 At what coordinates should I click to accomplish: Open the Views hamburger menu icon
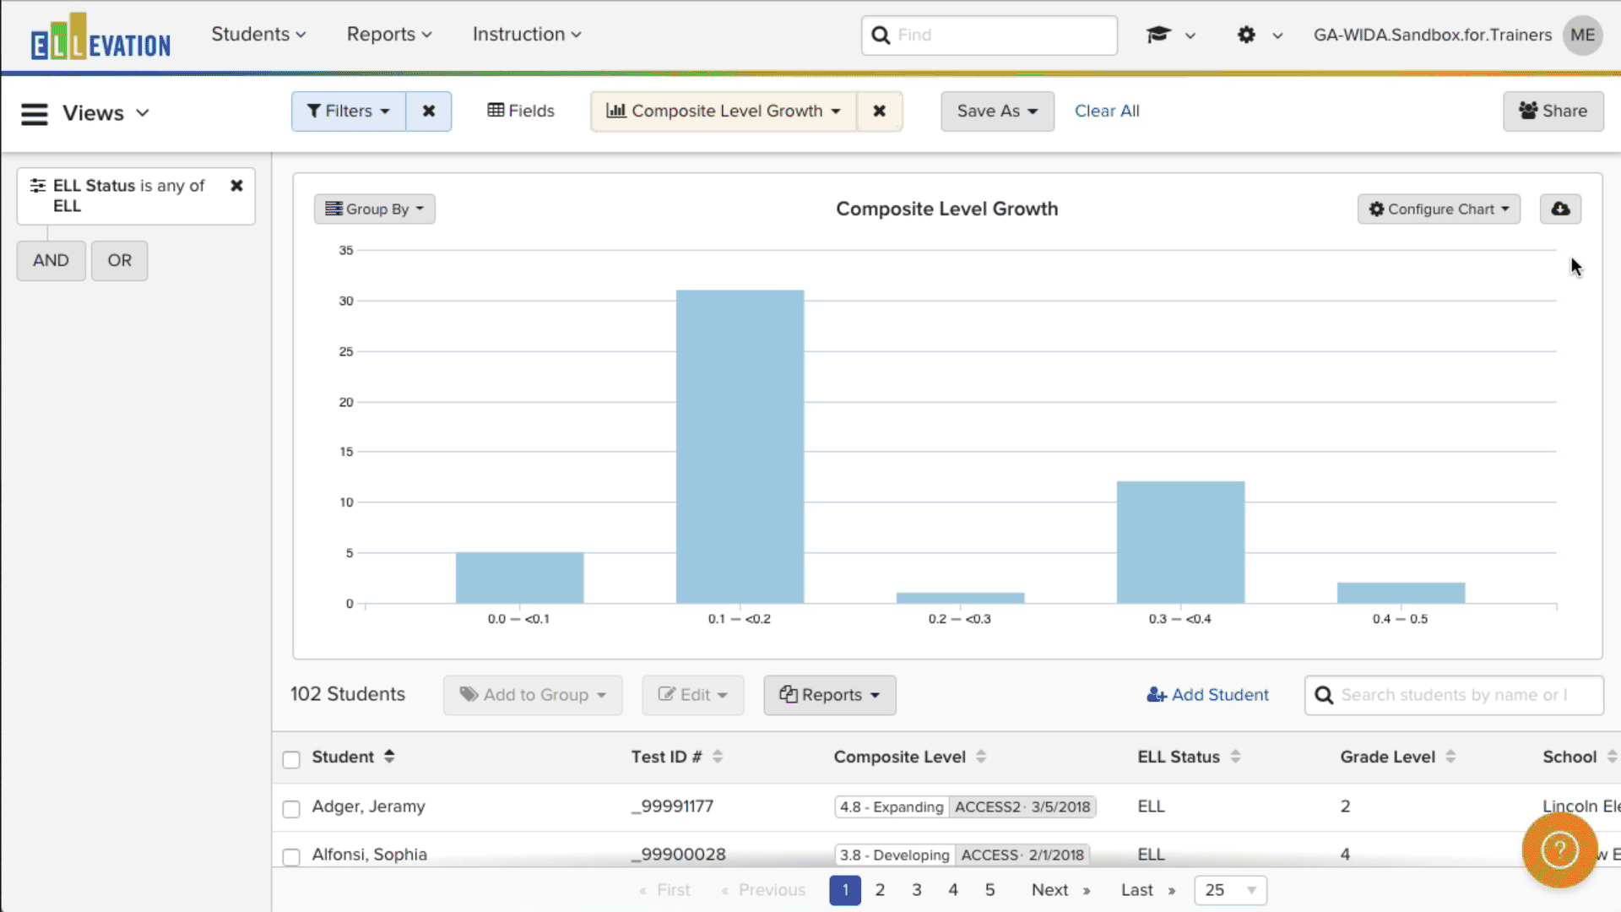35,113
